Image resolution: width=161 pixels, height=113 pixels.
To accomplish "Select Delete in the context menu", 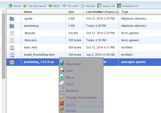I will click(71, 104).
